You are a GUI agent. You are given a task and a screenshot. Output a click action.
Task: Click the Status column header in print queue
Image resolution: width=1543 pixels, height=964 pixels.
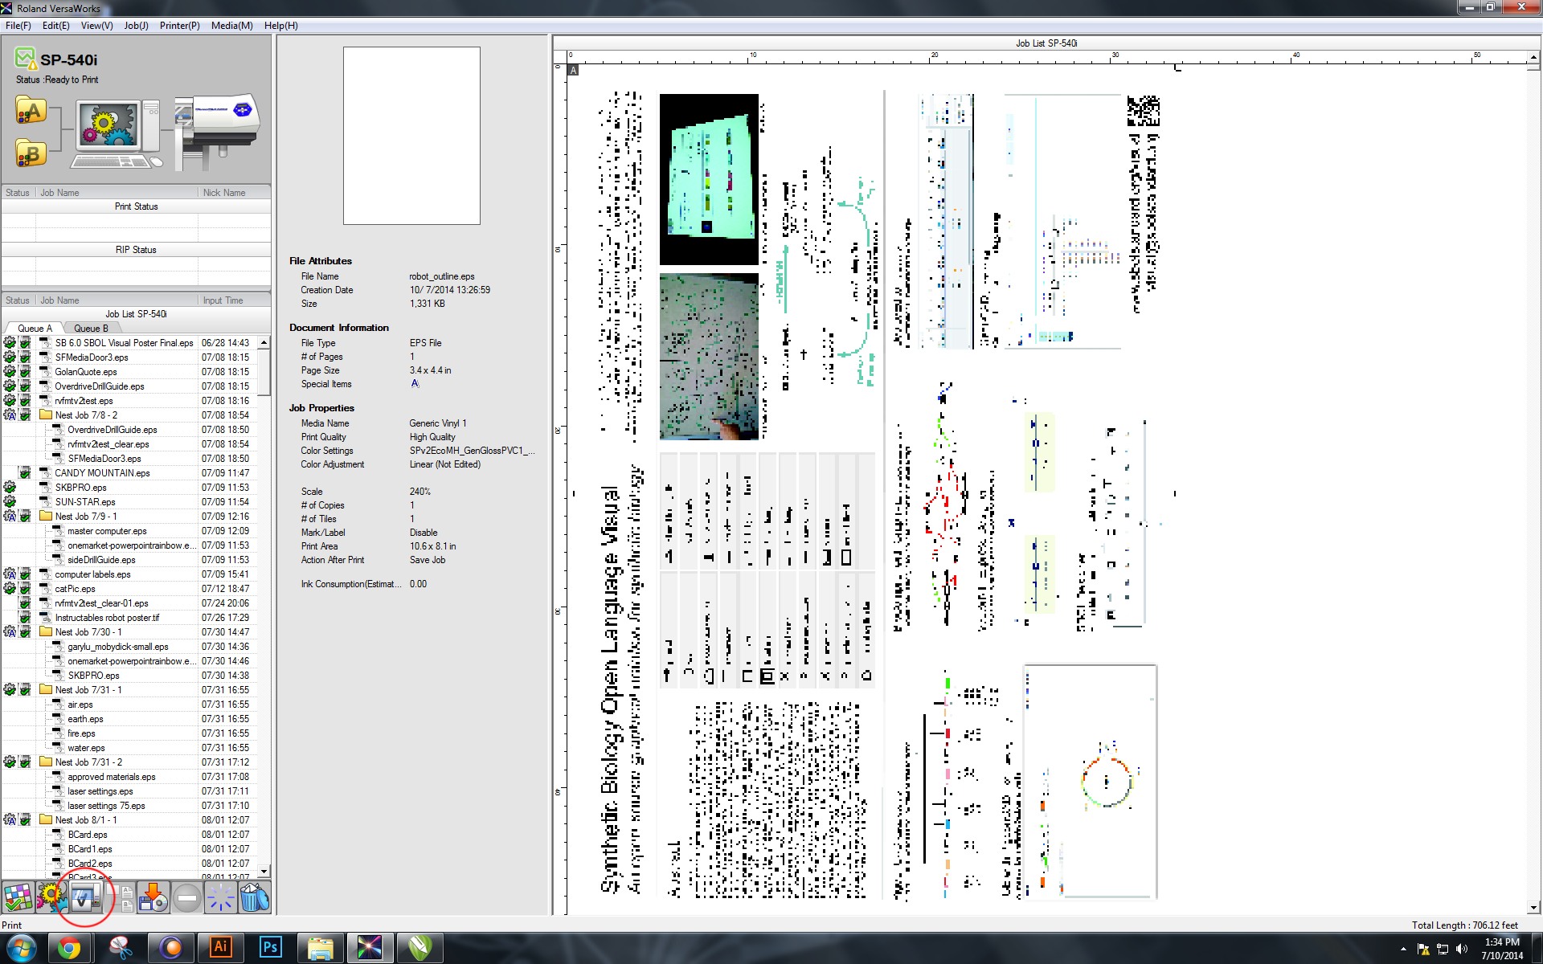(x=18, y=193)
